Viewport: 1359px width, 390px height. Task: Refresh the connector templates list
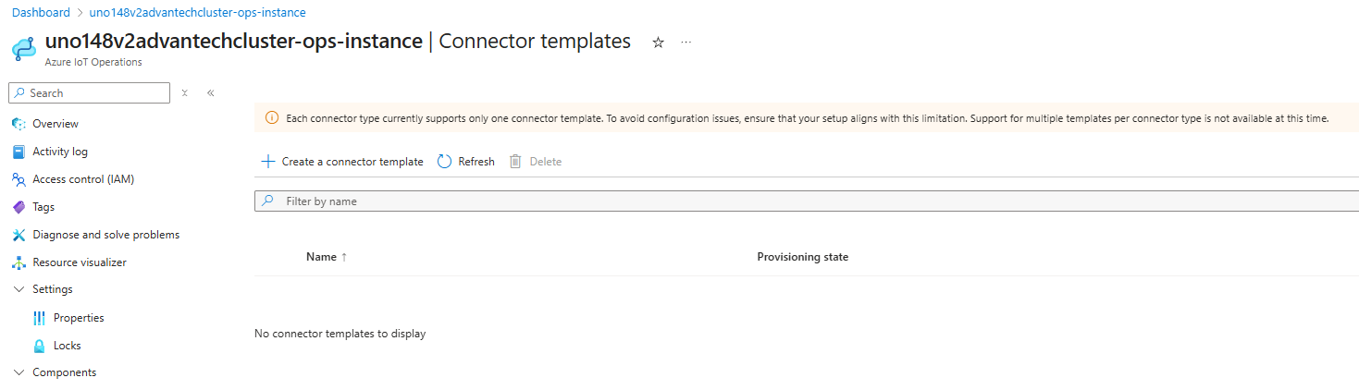click(466, 162)
